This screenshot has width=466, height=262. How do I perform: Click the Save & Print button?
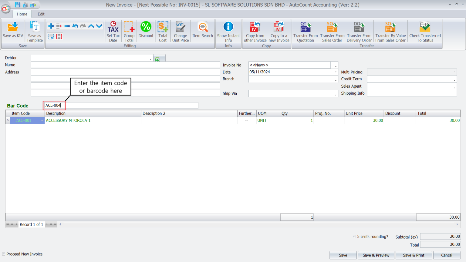click(x=414, y=255)
